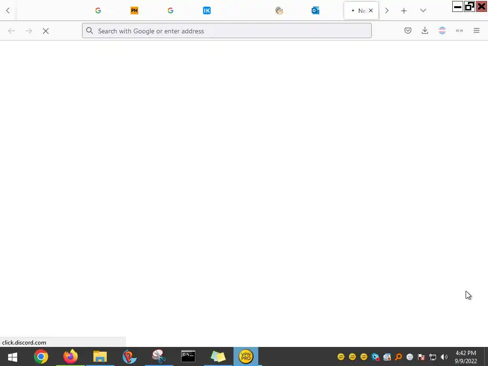
Task: Open VPN PRO from the taskbar
Action: [245, 356]
